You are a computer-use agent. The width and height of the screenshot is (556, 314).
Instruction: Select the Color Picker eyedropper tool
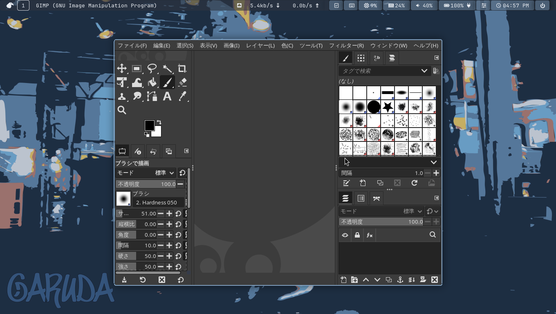tap(182, 96)
